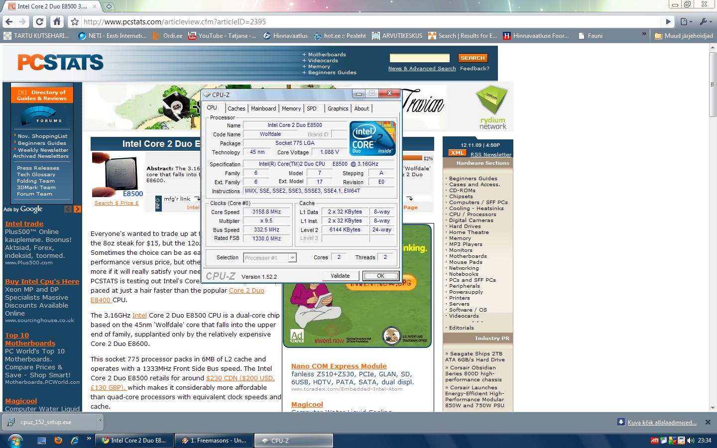Open the Beginners Guides hardware section link
Viewport: 717px width, 448px height.
tap(473, 178)
